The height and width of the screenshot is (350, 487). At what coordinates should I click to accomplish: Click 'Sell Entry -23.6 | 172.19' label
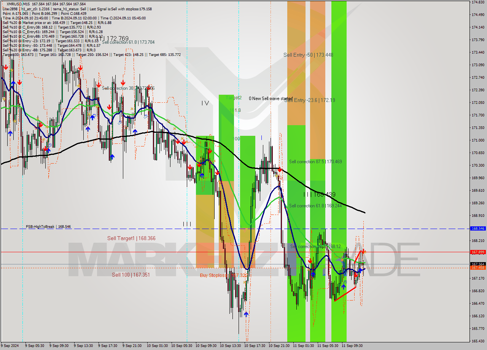coord(310,100)
